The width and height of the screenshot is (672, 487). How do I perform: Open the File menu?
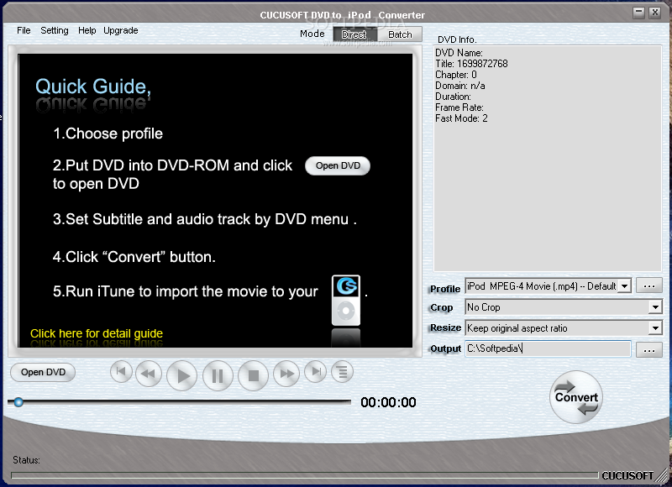[24, 30]
